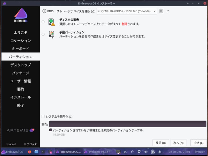Switch to the EndeavourOS installer taskbar entry
208x156 pixels.
pyautogui.click(x=69, y=152)
